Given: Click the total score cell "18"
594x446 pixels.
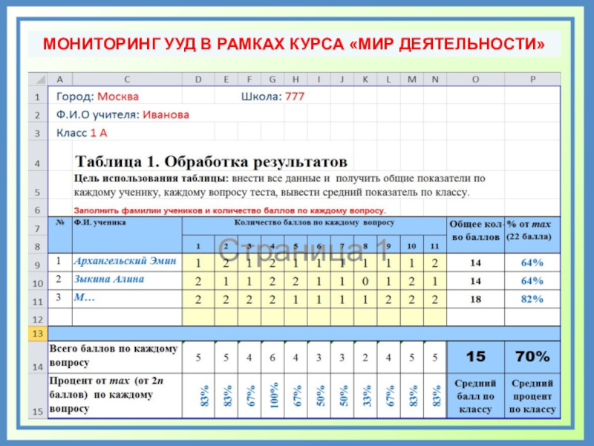Looking at the screenshot, I should coord(475,300).
